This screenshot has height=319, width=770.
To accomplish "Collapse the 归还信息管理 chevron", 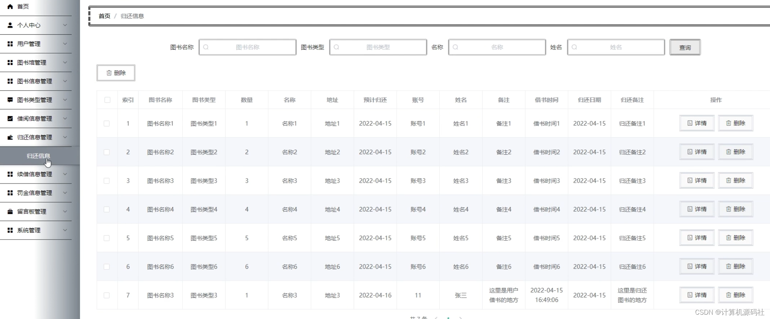I will (65, 137).
